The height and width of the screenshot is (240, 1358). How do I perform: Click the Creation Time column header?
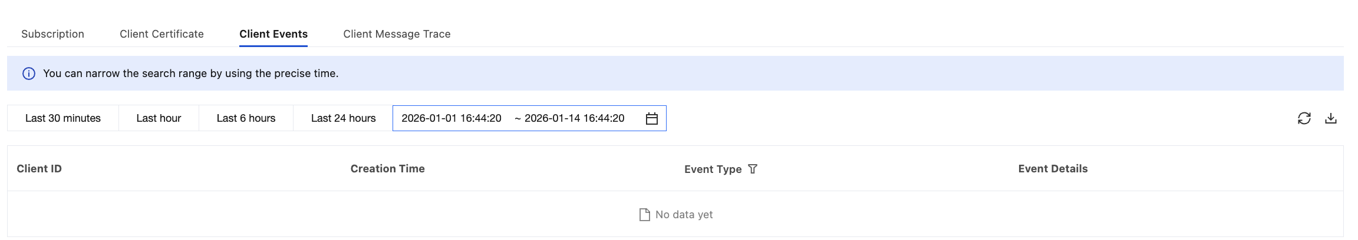(x=387, y=169)
